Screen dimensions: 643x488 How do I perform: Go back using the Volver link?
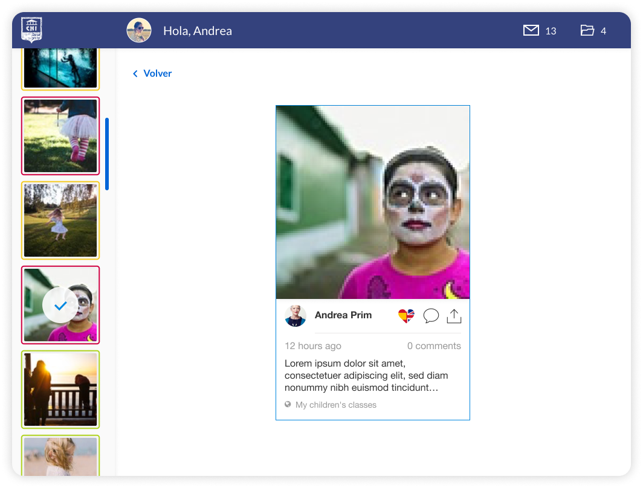(x=158, y=73)
